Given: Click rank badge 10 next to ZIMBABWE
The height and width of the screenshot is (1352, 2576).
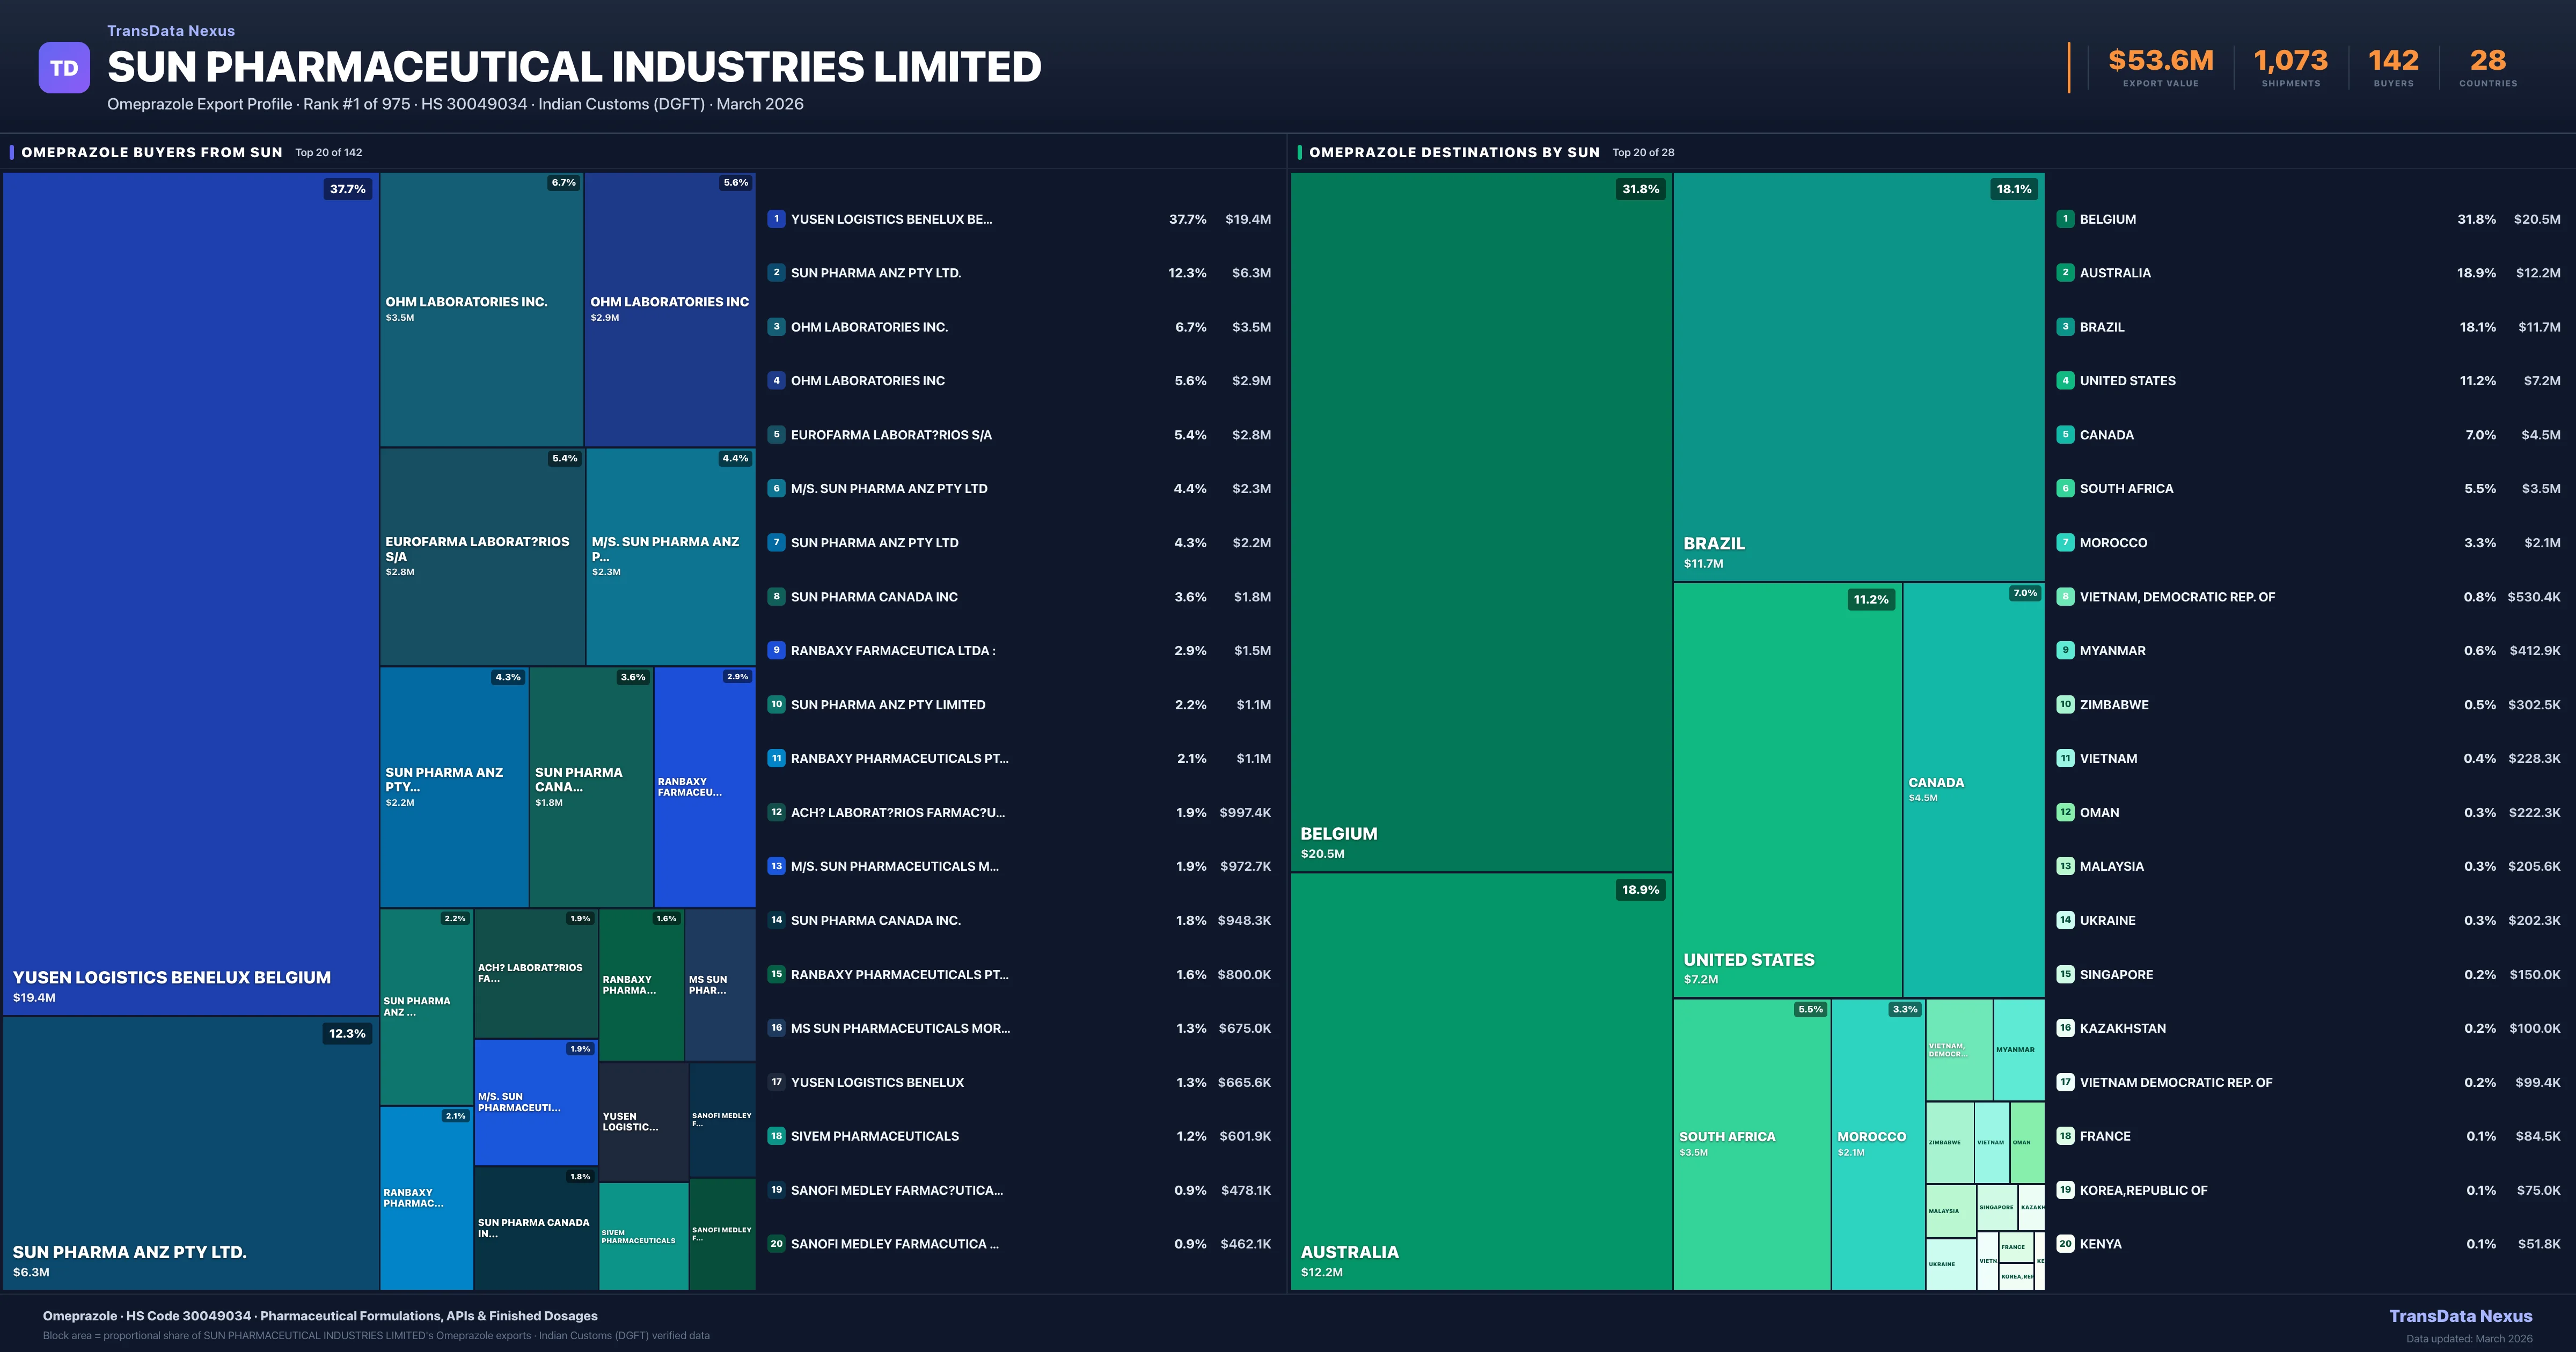Looking at the screenshot, I should click(x=2065, y=704).
